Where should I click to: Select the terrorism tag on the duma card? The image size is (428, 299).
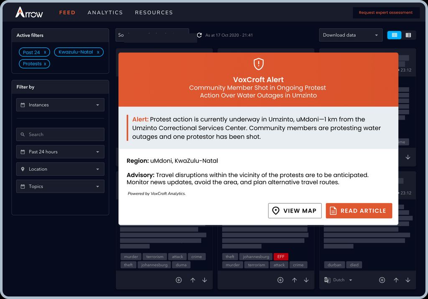pyautogui.click(x=155, y=257)
